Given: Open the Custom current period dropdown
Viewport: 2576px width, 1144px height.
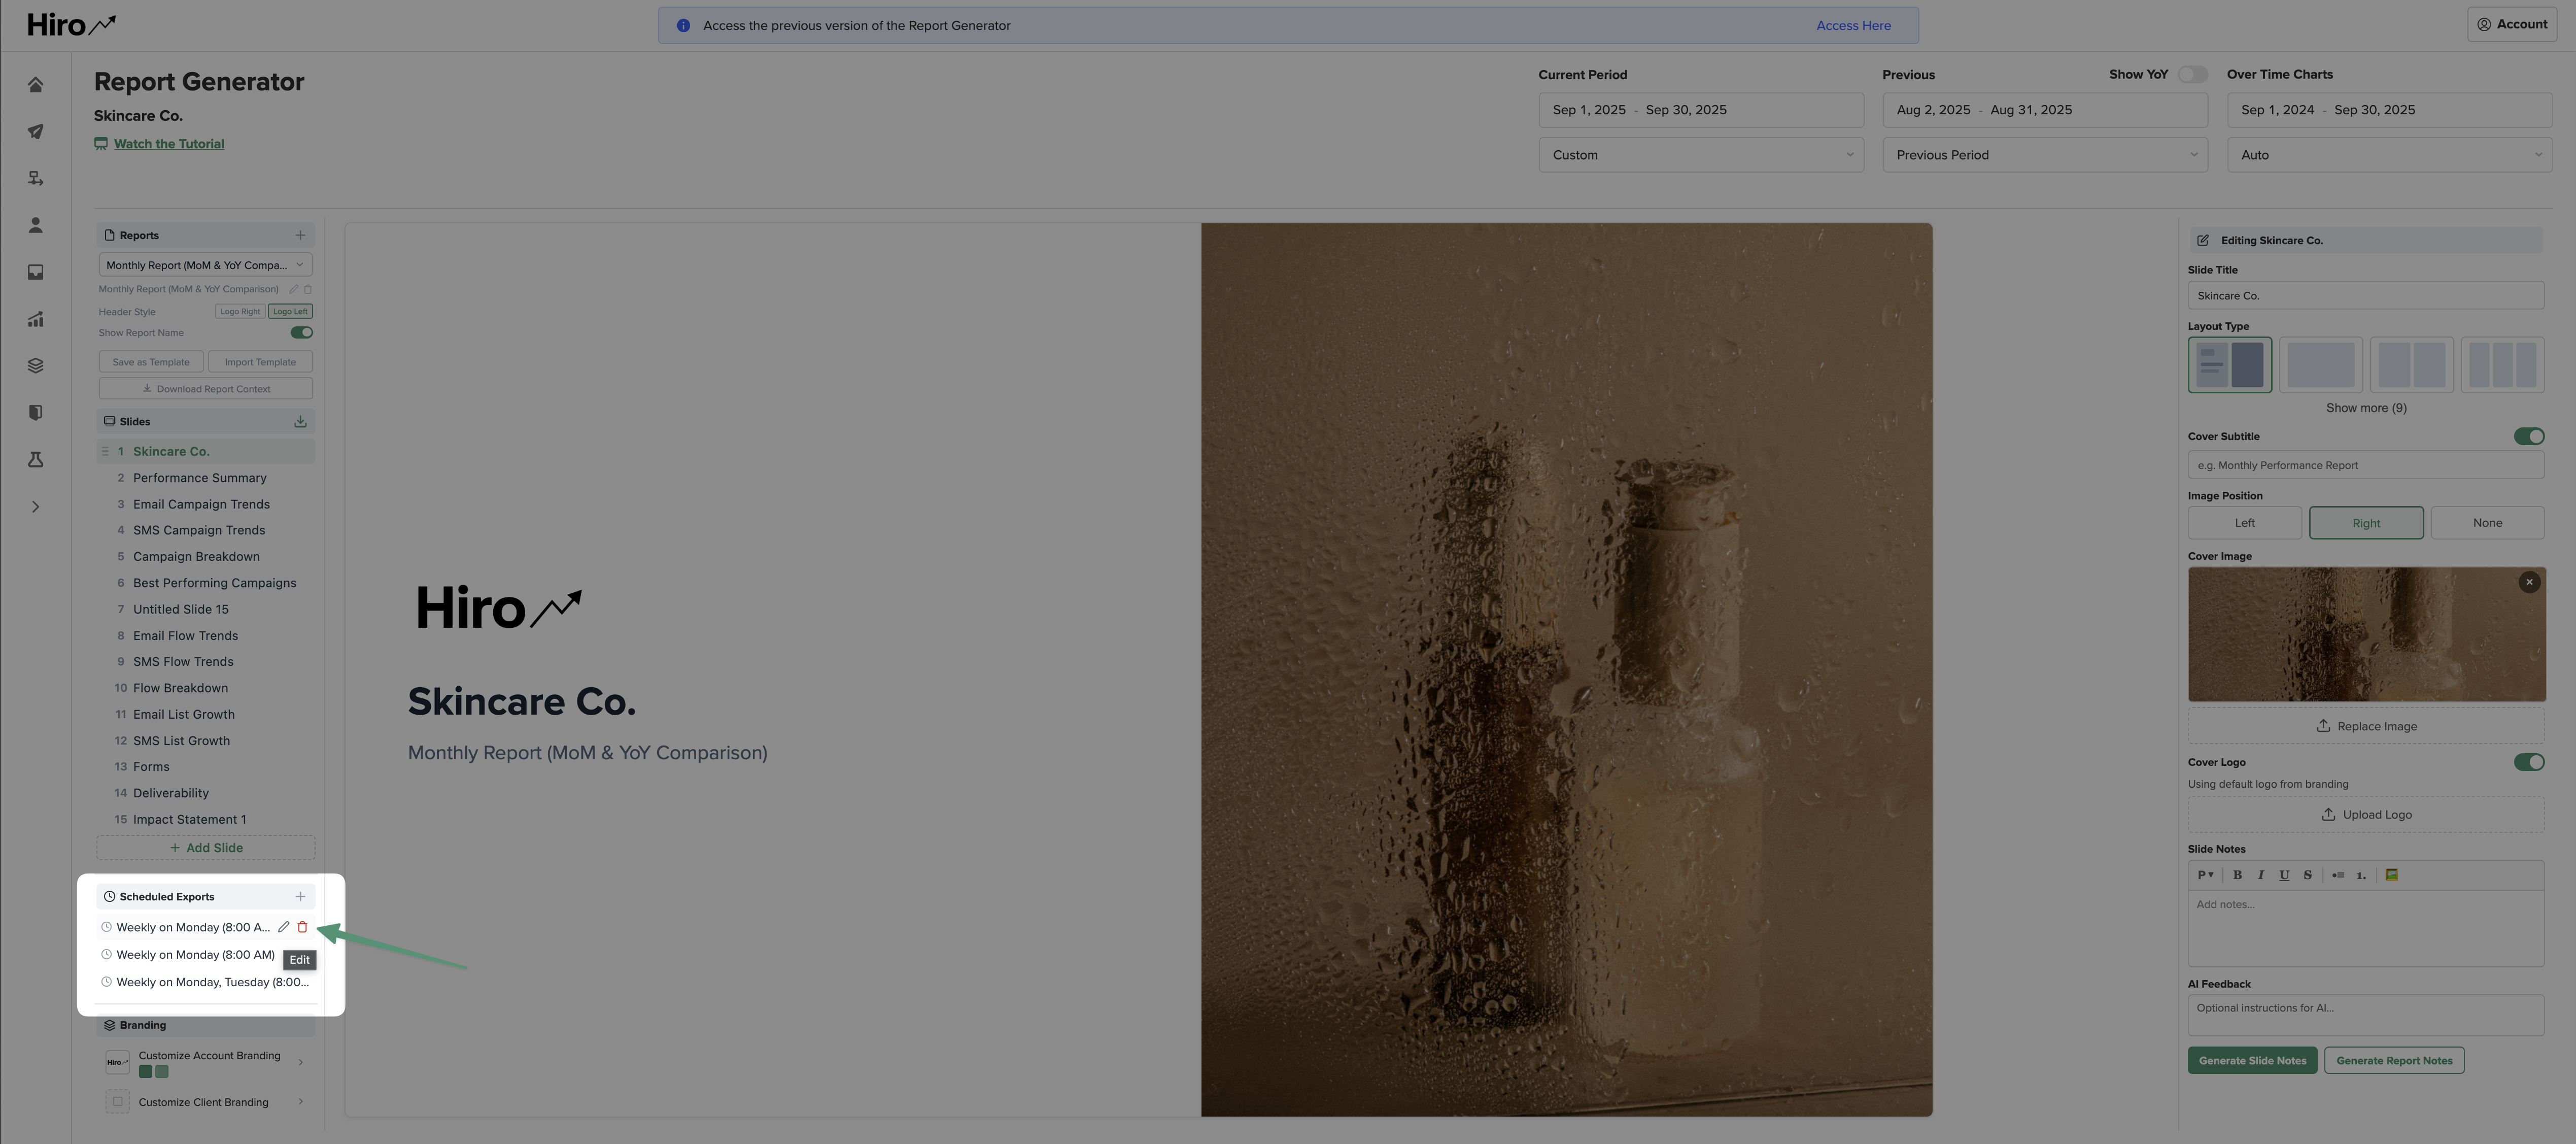Looking at the screenshot, I should pyautogui.click(x=1701, y=155).
